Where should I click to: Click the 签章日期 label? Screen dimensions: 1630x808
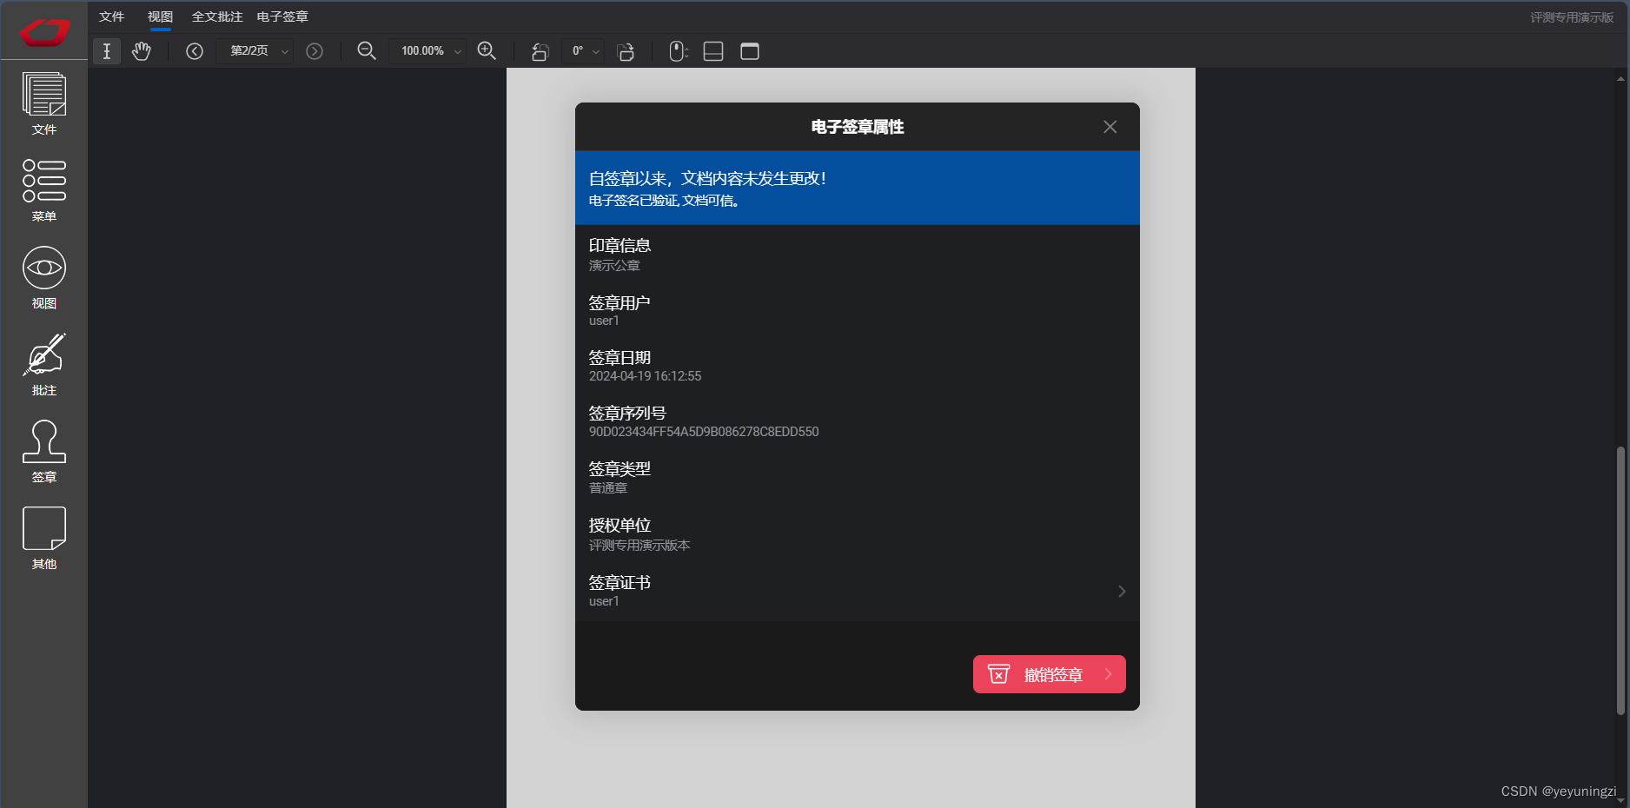point(620,357)
